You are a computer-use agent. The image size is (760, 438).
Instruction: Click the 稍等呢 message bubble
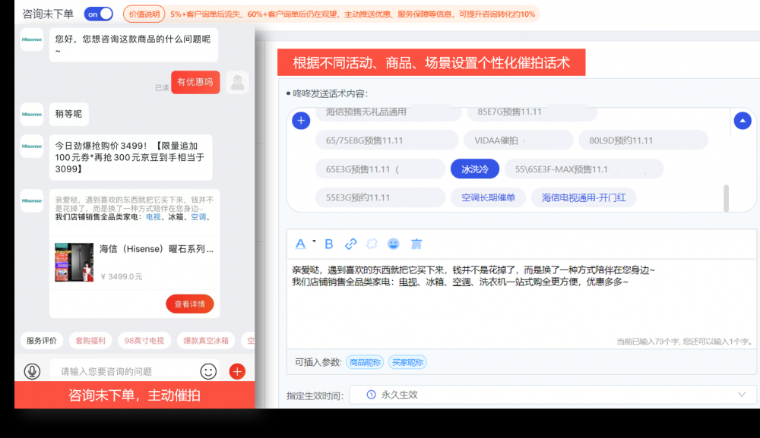click(x=69, y=114)
